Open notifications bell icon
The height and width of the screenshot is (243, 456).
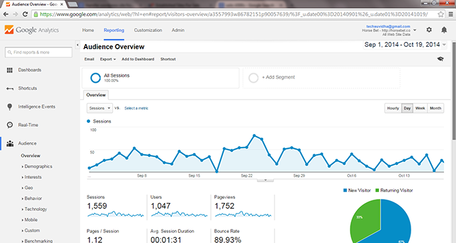[444, 29]
